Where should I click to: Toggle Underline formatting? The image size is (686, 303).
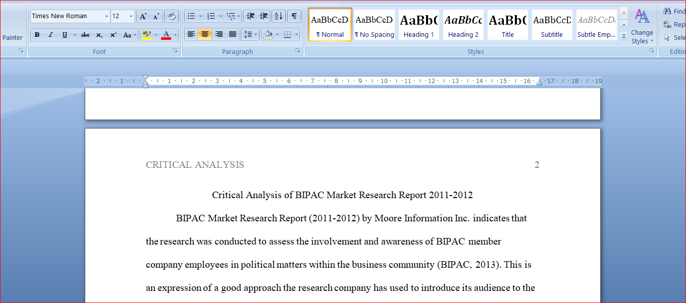pyautogui.click(x=65, y=35)
